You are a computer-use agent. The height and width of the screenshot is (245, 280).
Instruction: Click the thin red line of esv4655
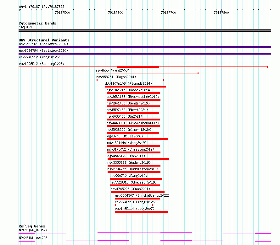(147, 73)
